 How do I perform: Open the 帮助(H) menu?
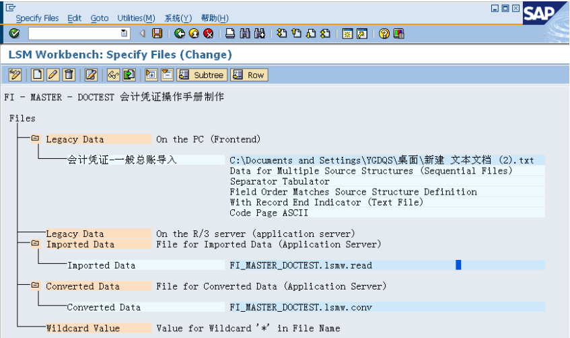point(215,18)
